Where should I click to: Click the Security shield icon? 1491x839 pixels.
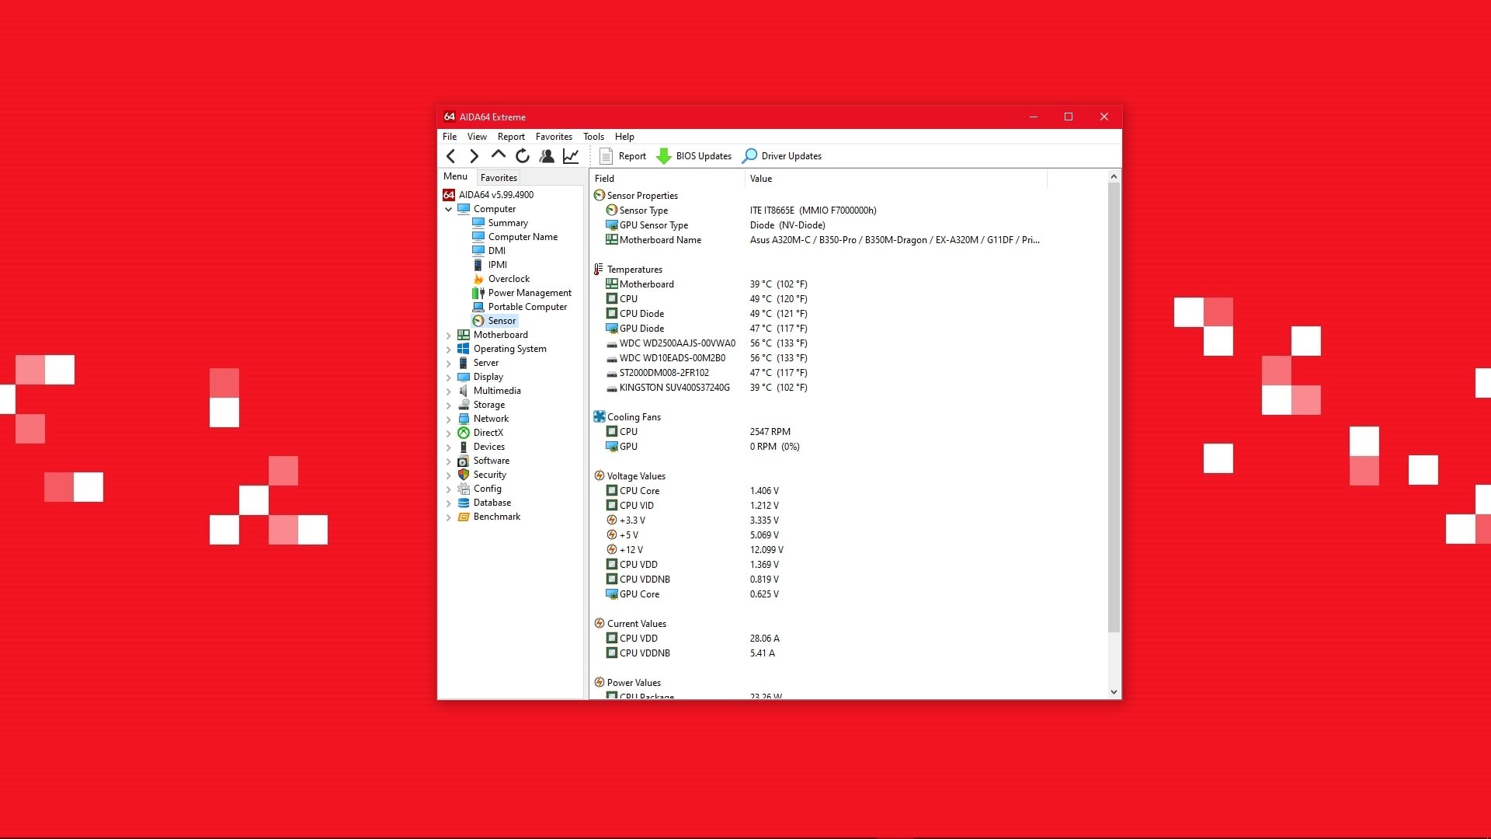coord(464,475)
